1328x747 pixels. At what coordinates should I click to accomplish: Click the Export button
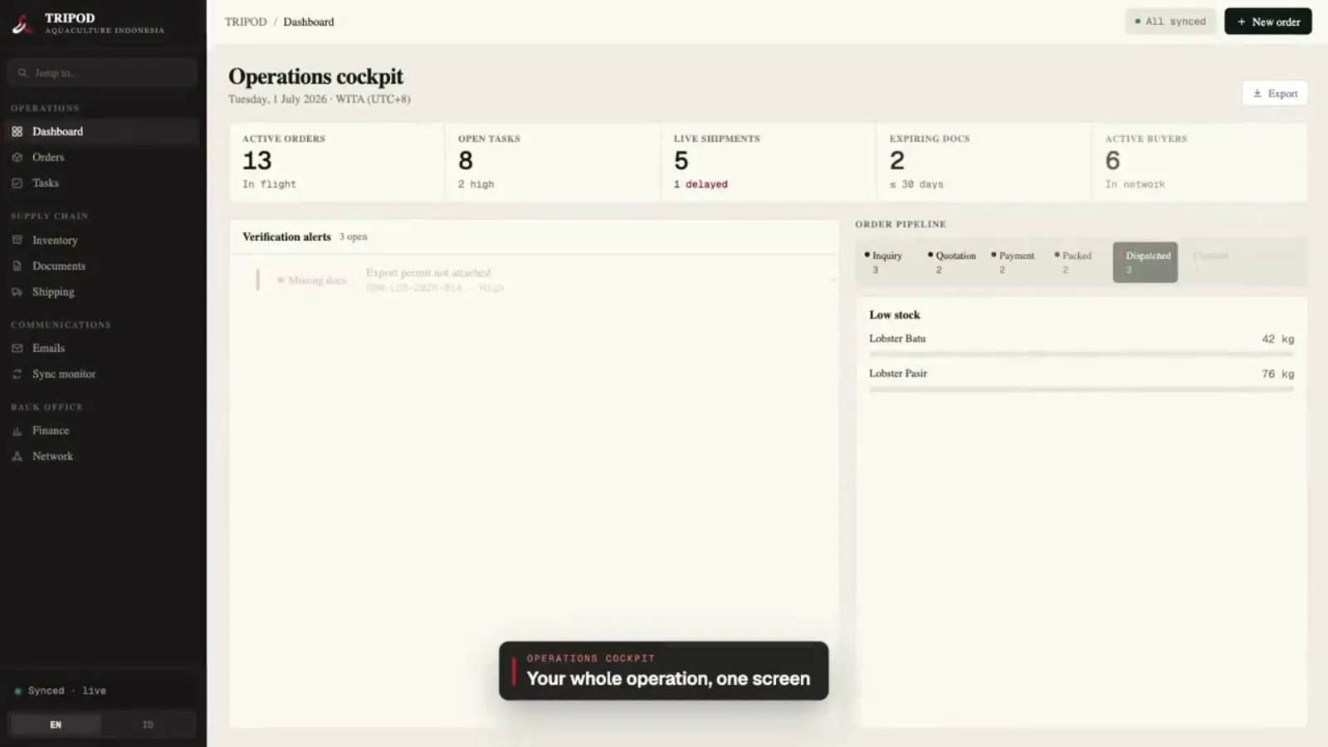point(1275,94)
